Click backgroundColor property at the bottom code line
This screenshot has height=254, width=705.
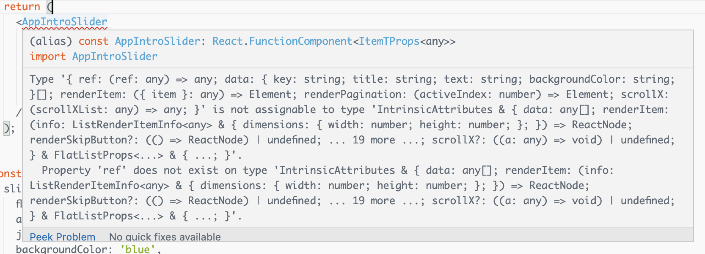(63, 249)
